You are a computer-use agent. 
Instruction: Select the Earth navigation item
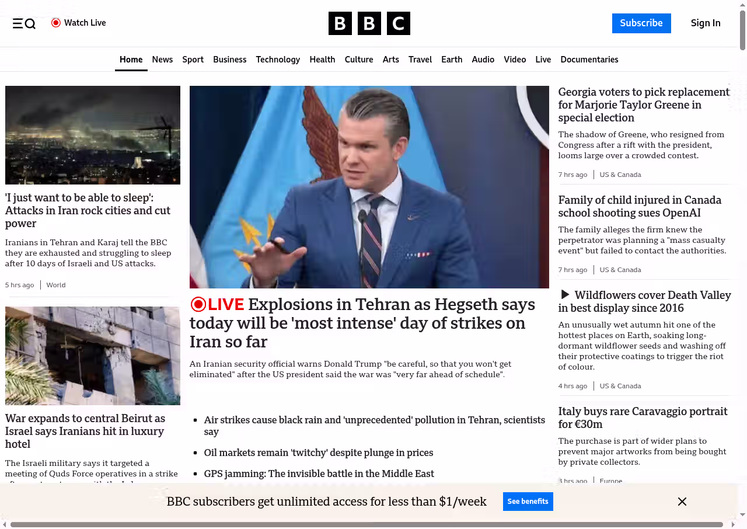coord(452,60)
